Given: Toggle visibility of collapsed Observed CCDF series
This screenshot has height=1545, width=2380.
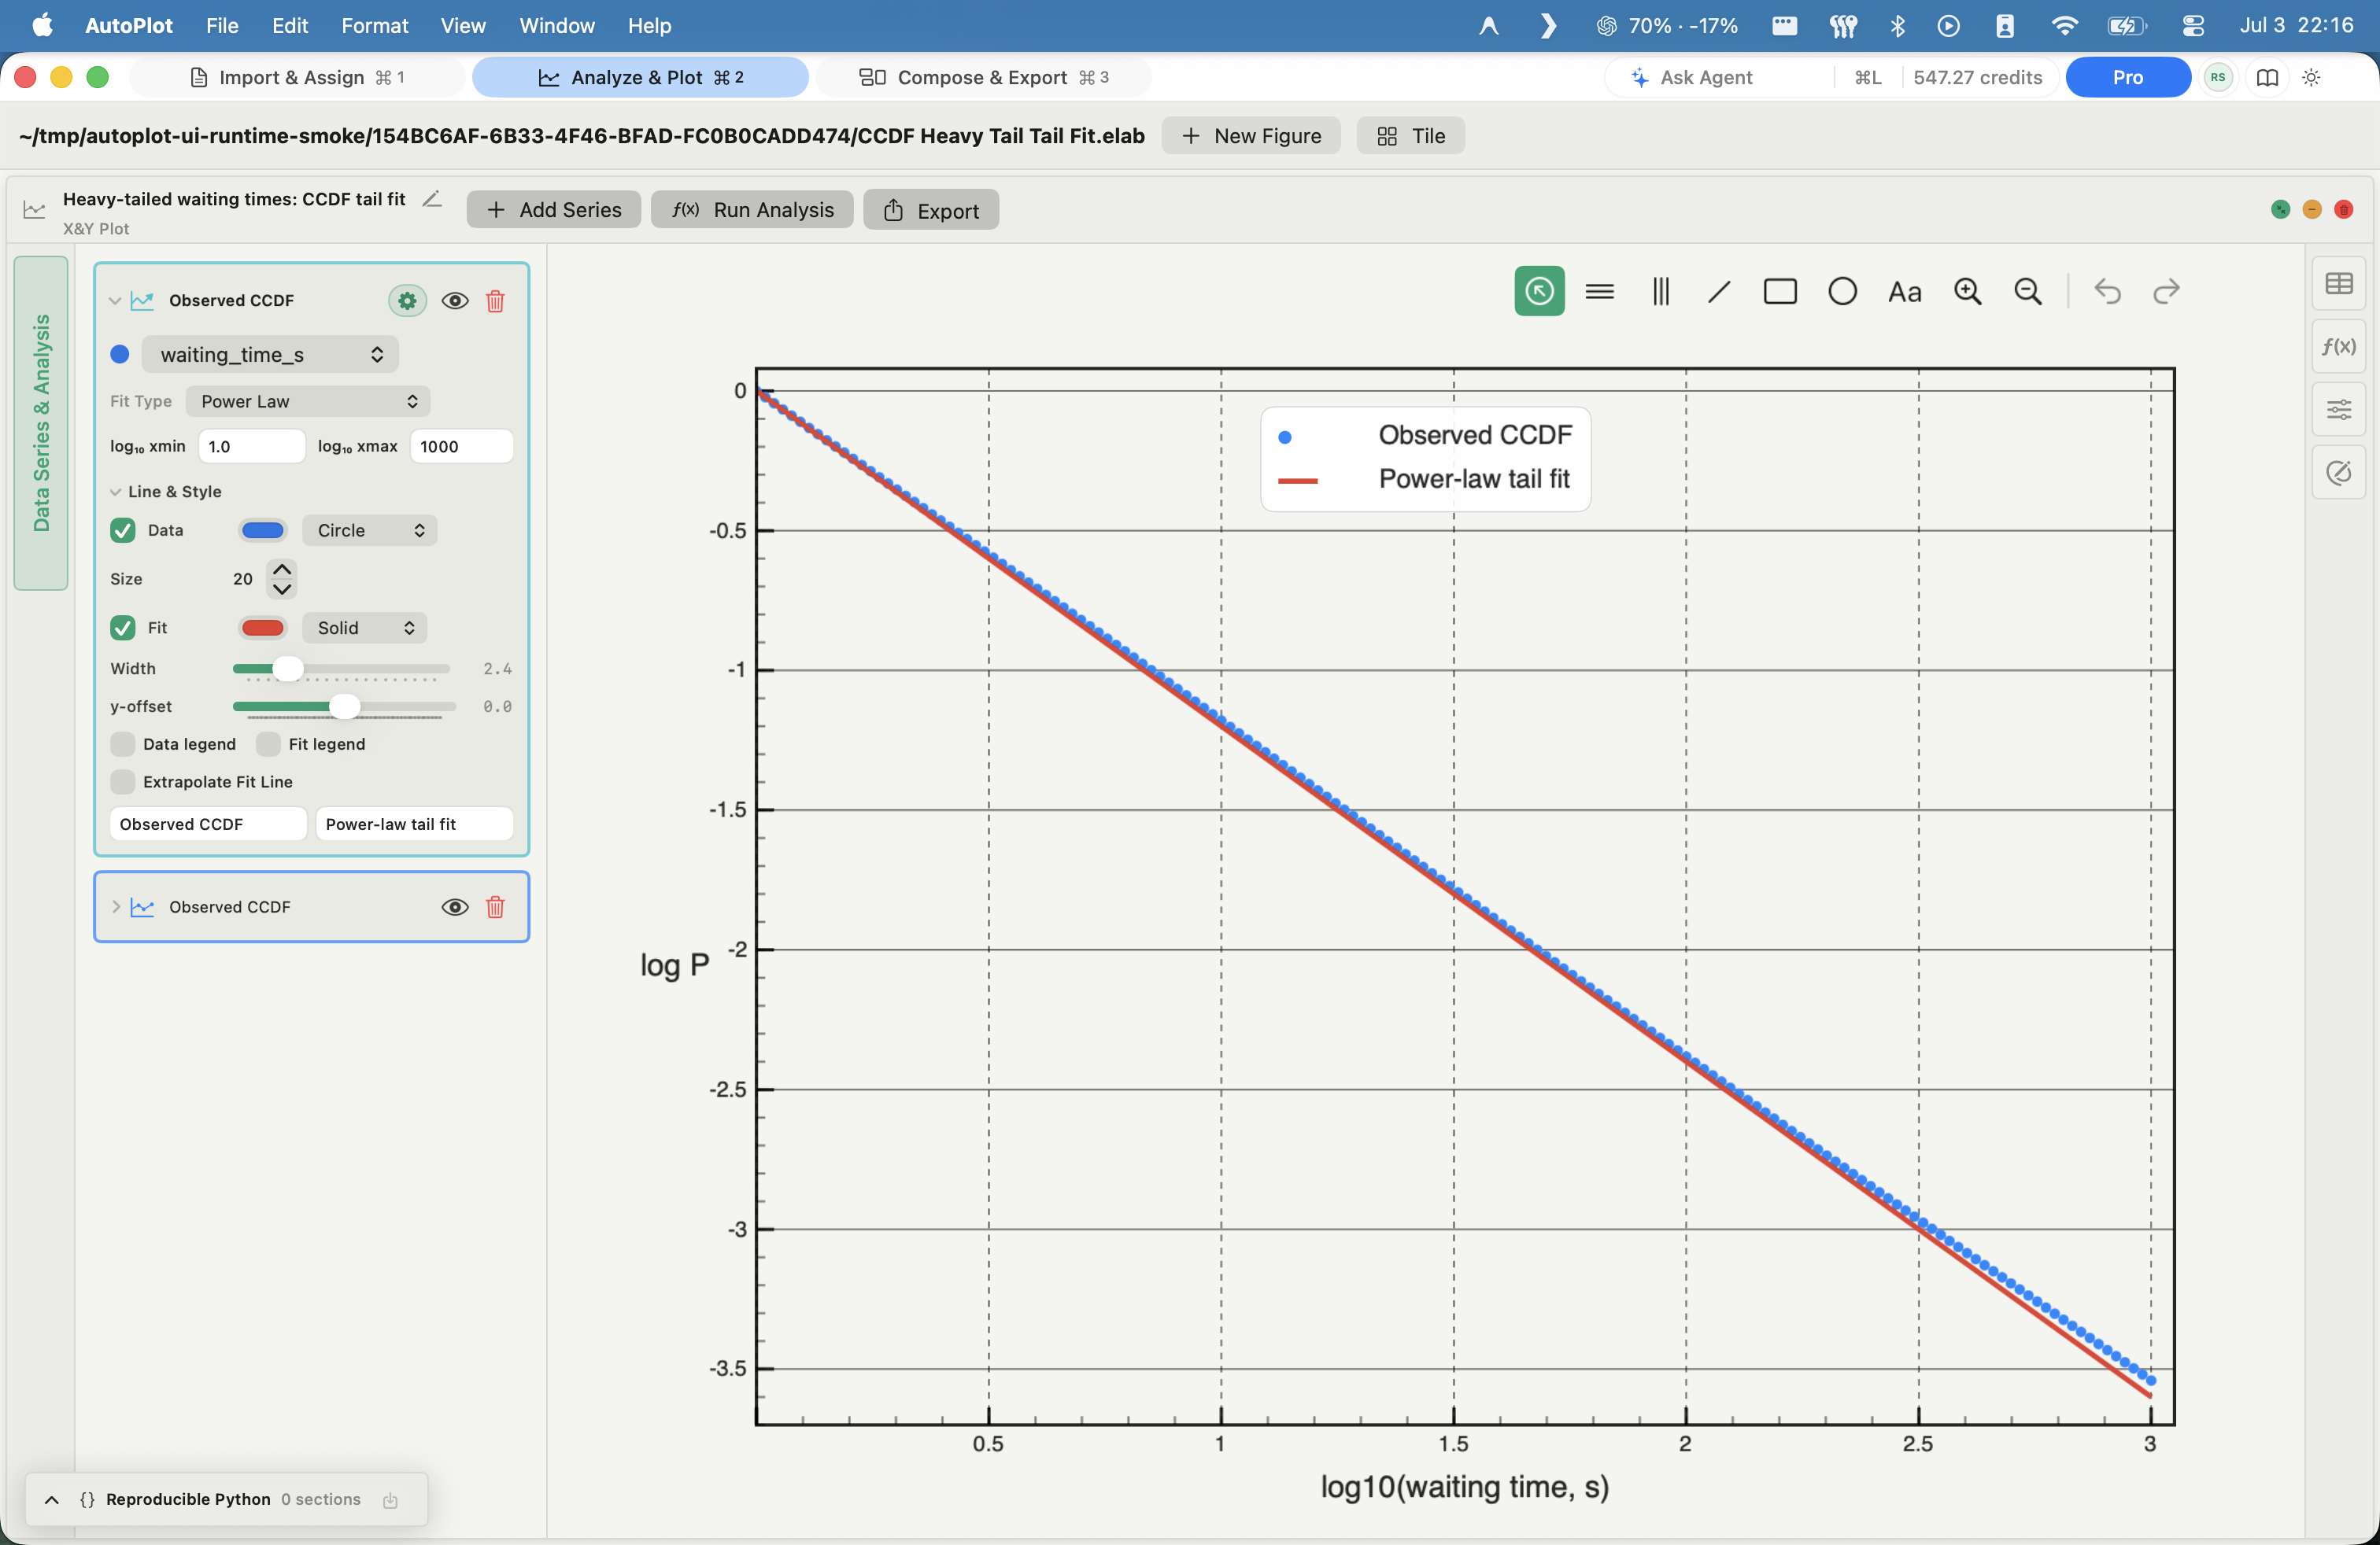Looking at the screenshot, I should tap(455, 906).
